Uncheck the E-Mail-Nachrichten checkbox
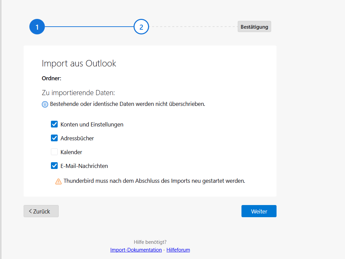 pos(54,166)
